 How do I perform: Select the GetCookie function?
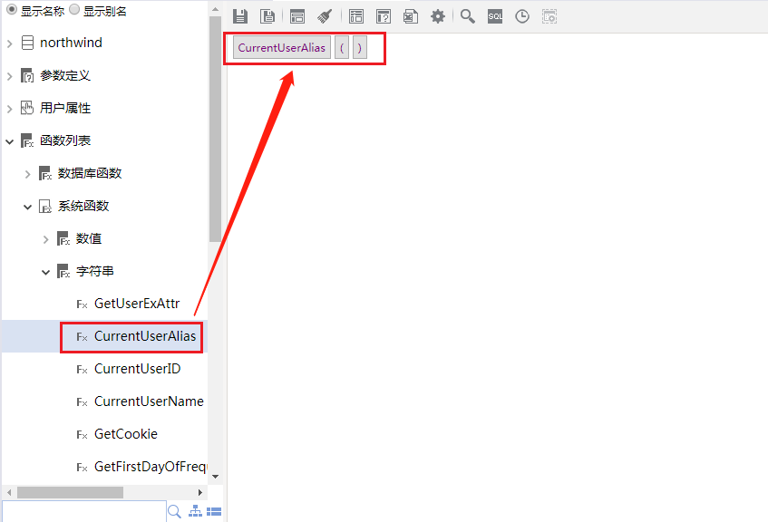(126, 434)
